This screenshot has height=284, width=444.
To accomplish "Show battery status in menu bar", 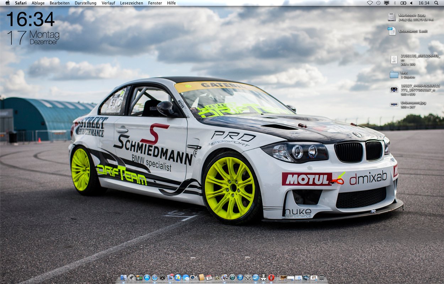I will (404, 3).
